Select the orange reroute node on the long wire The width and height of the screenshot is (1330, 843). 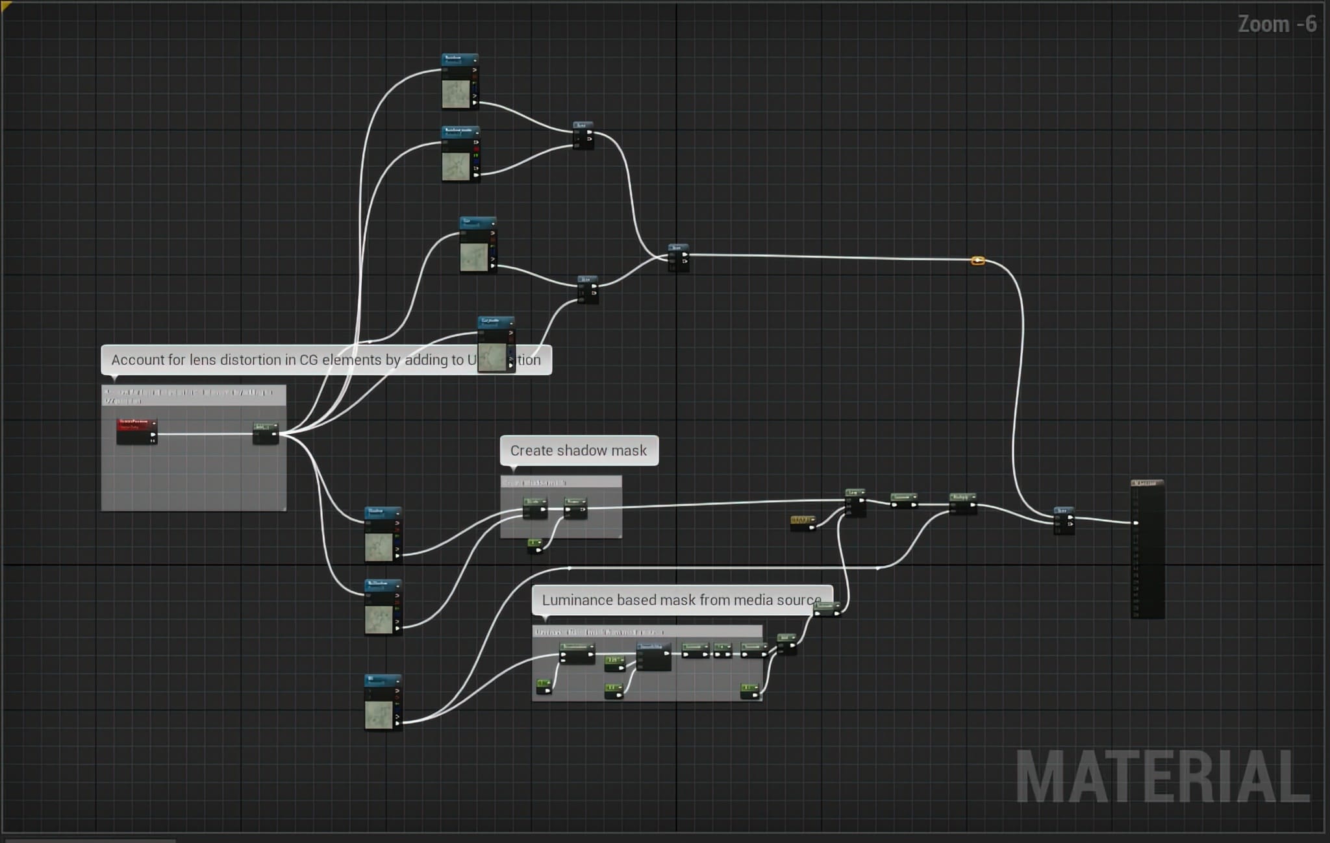[978, 260]
